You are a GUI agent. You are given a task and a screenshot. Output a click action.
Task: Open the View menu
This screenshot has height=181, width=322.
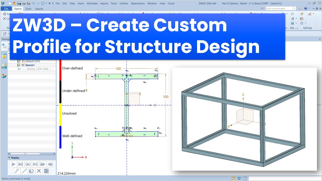(72, 4)
